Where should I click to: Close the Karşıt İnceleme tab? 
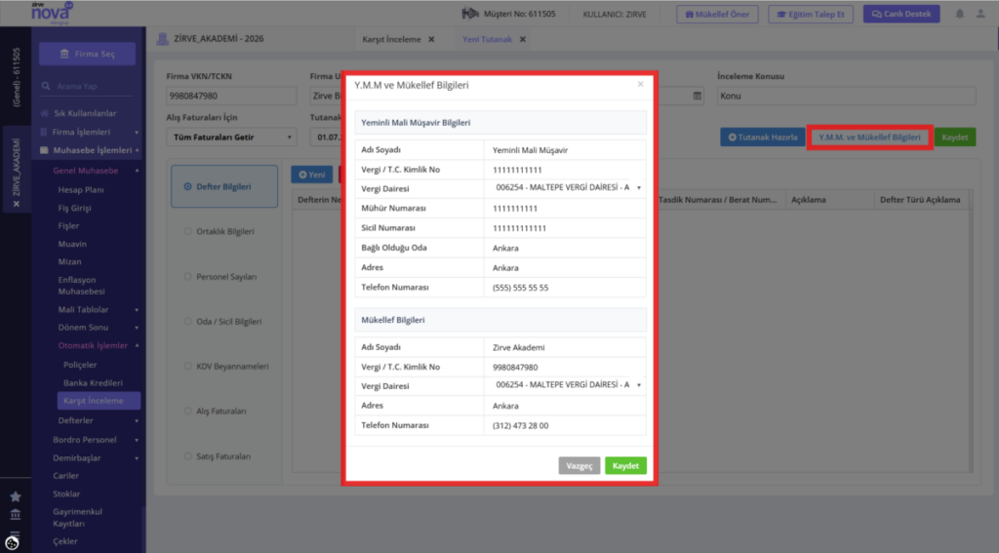[x=431, y=39]
